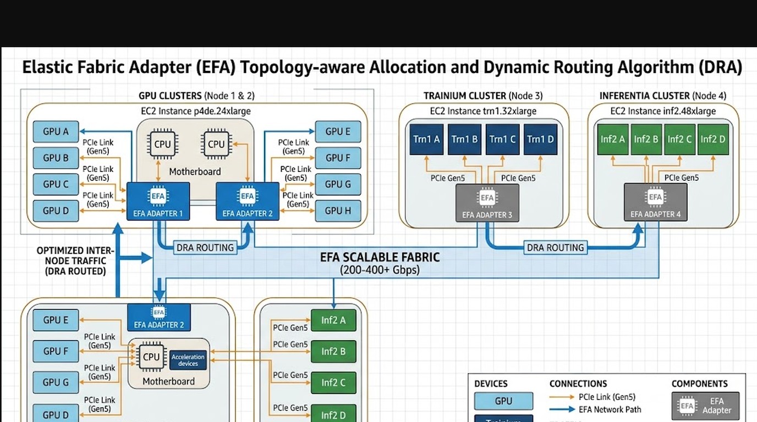The height and width of the screenshot is (422, 757).
Task: Click DRA ROUTING label between adapters 1 and 2
Action: tap(205, 248)
